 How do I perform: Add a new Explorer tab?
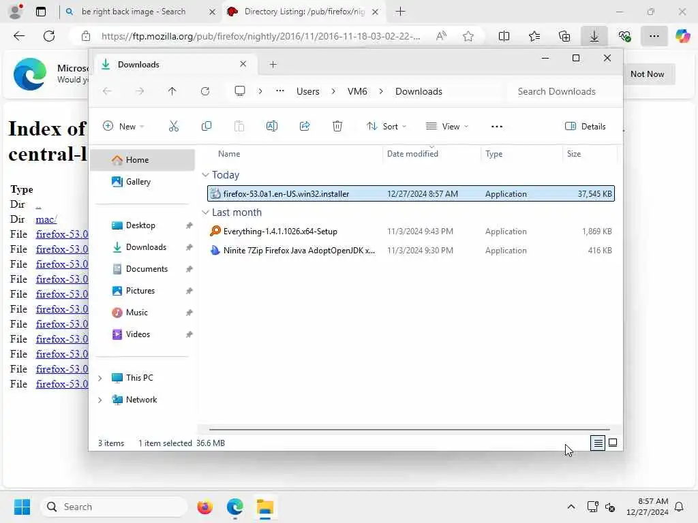[273, 65]
